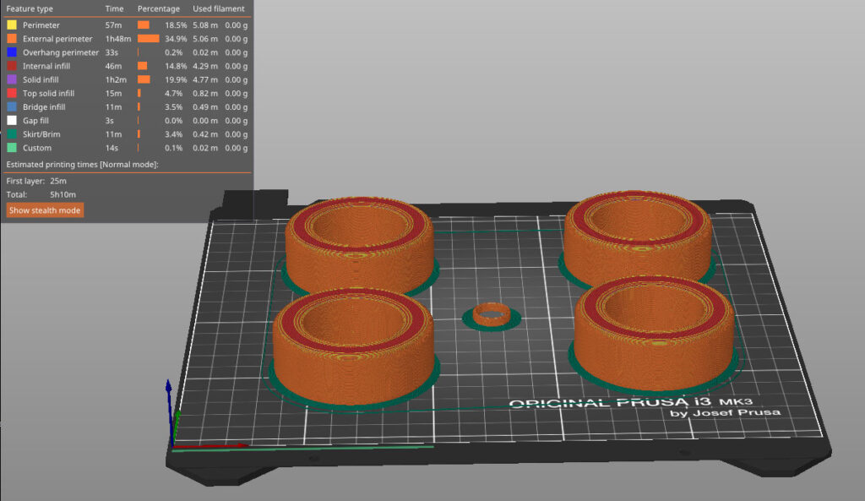Click the Estimated printing times heading
This screenshot has height=501, width=865.
[x=82, y=165]
